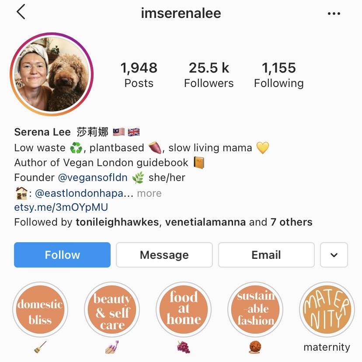Expand the bio with more
This screenshot has height=362, width=362.
click(x=149, y=193)
